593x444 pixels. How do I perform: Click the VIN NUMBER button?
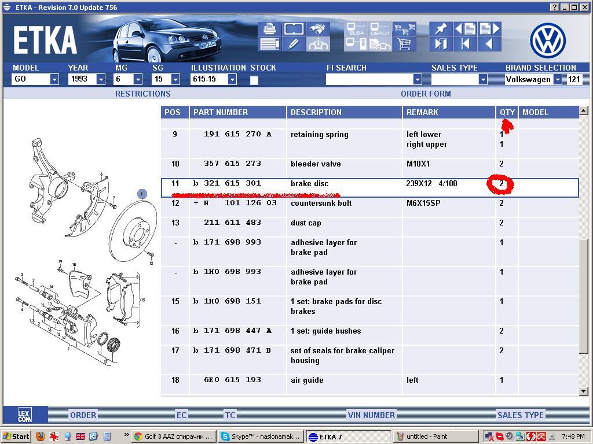click(x=371, y=415)
